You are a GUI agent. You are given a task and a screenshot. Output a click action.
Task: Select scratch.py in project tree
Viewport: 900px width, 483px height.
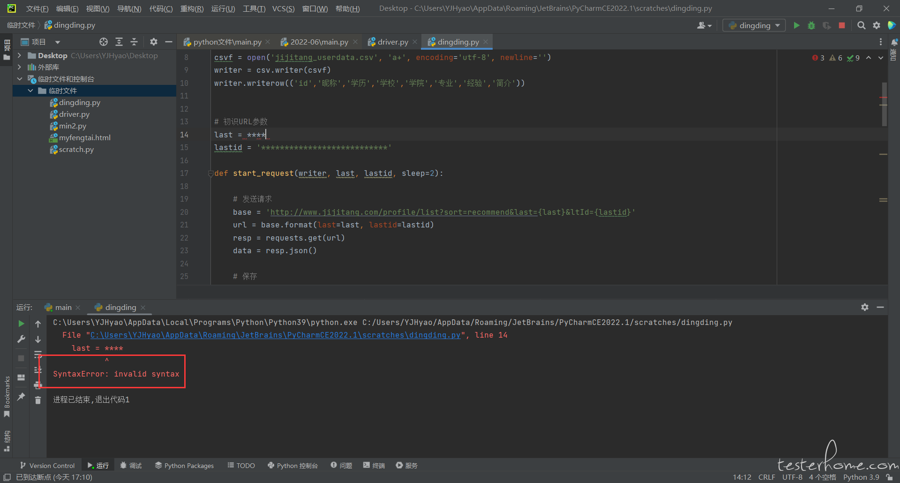(x=76, y=149)
